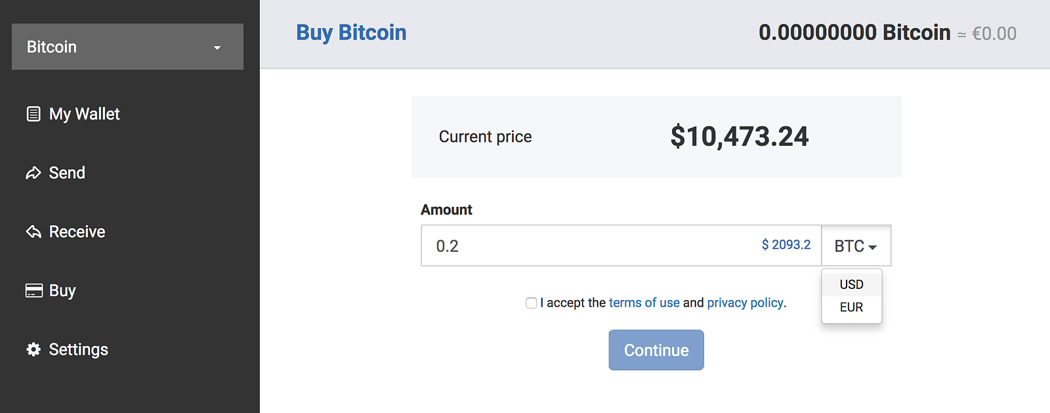The width and height of the screenshot is (1050, 413).
Task: Accept the terms of use checkbox
Action: coord(532,303)
